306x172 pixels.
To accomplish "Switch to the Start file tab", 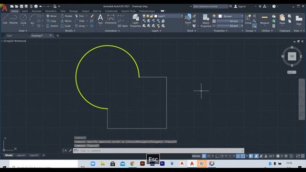I will [x=10, y=36].
